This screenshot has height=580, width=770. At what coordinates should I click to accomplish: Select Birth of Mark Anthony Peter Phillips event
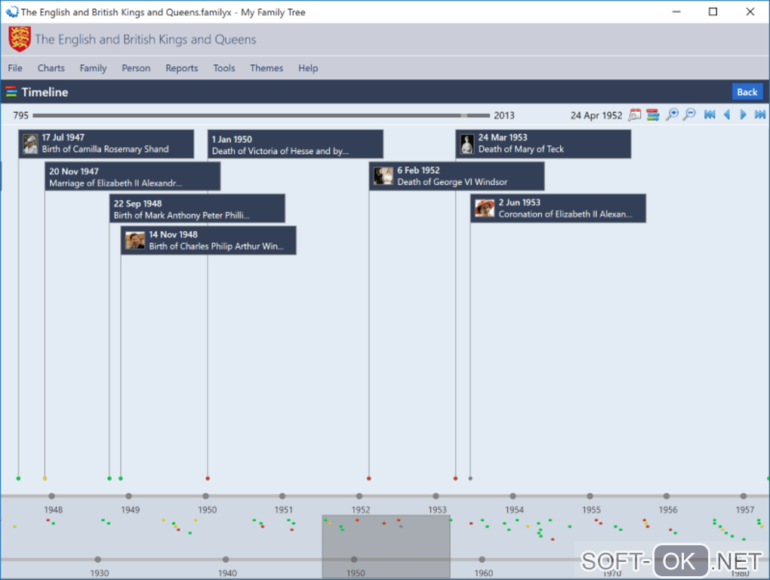tap(197, 208)
